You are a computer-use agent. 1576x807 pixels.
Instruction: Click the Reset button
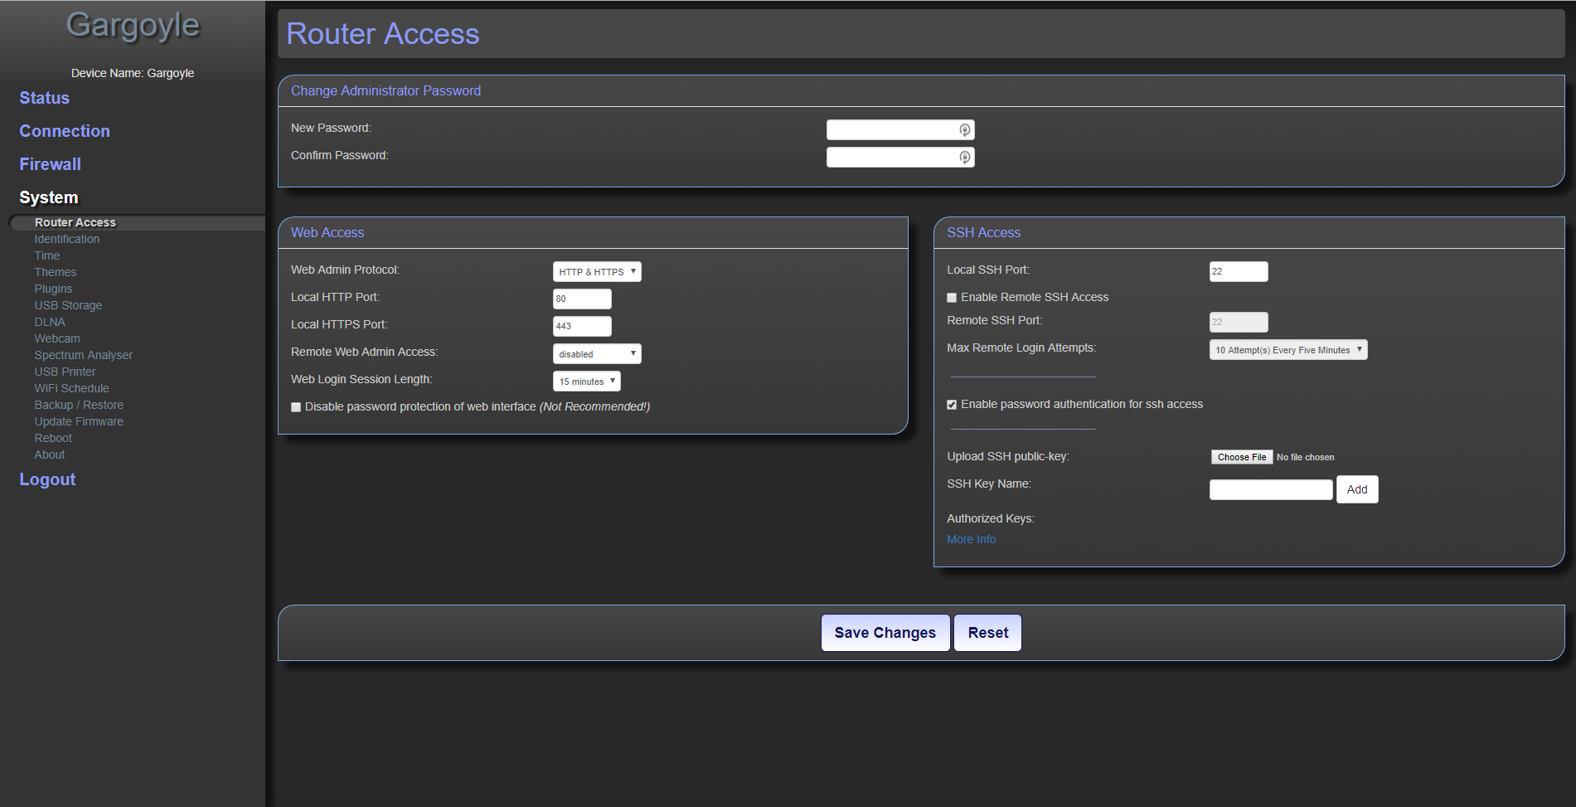[987, 633]
